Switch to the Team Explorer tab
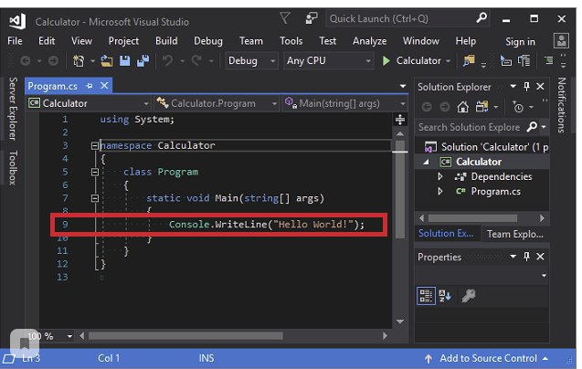582x369 pixels. [514, 234]
